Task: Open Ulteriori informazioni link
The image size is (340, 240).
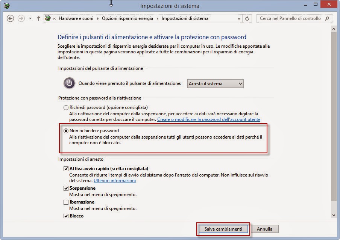Action: point(115,181)
